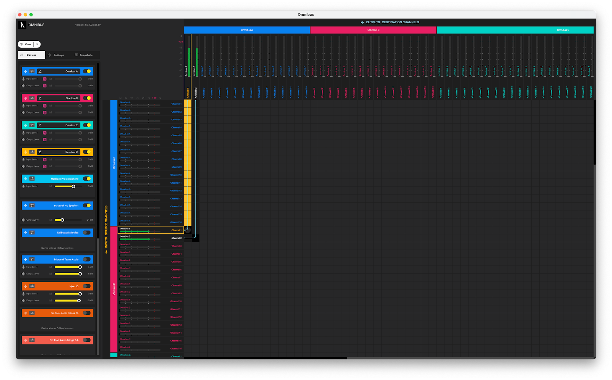Image resolution: width=612 pixels, height=380 pixels.
Task: Click the Omnibus B outputs header bar
Action: coord(373,30)
